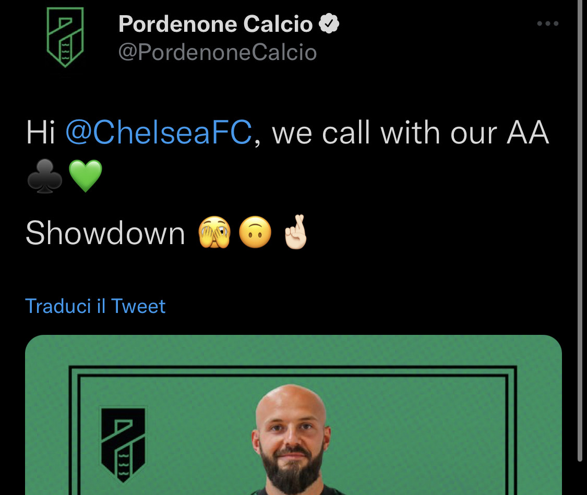587x495 pixels.
Task: Click the black clubs suit emoji
Action: click(44, 177)
